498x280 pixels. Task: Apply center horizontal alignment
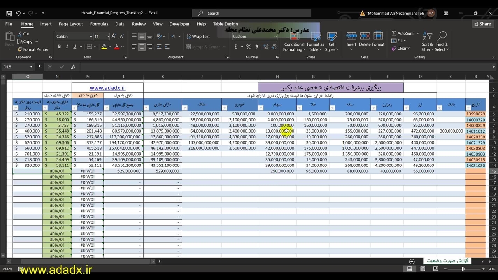pyautogui.click(x=142, y=47)
